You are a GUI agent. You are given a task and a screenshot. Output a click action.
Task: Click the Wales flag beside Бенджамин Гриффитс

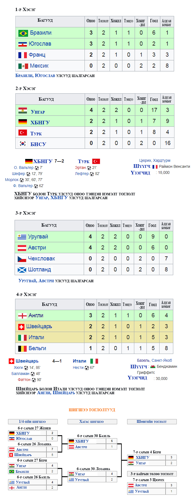153,367
